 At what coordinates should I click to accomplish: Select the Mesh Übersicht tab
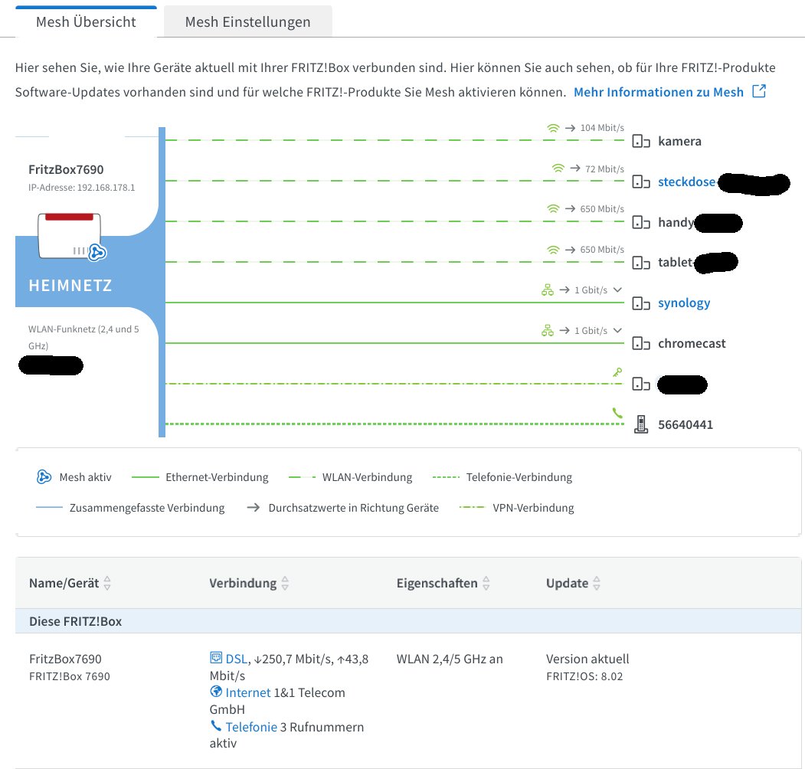[86, 21]
